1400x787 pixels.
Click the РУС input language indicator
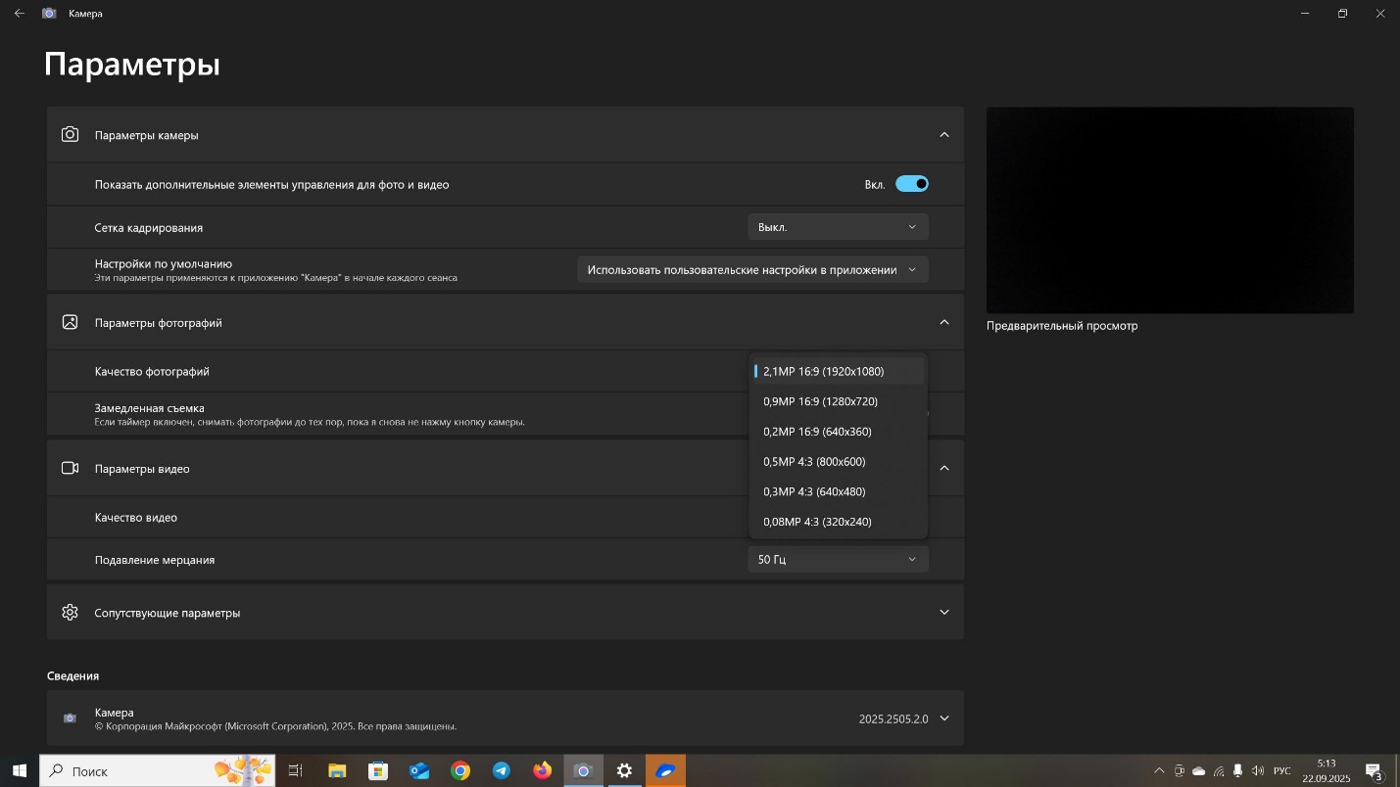[1281, 771]
